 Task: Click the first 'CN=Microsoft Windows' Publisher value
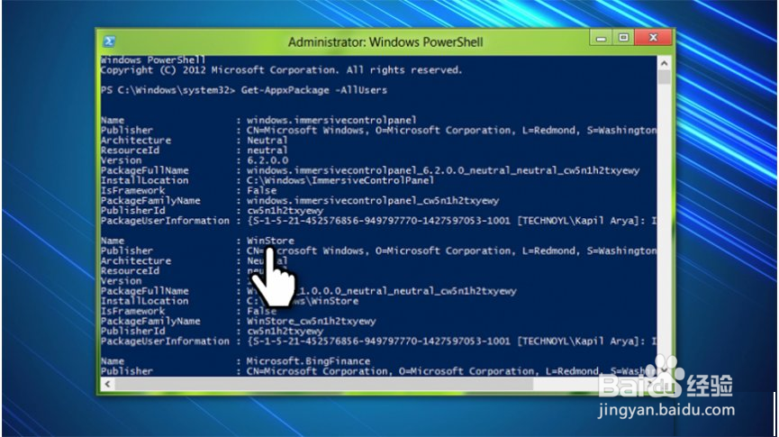[451, 131]
